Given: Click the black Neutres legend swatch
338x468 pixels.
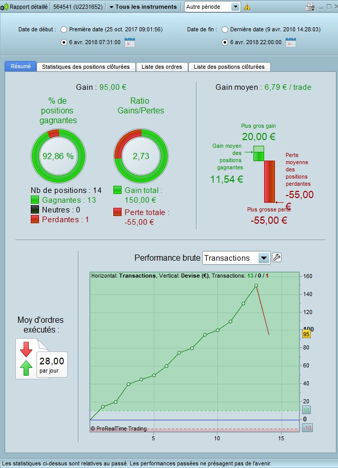Looking at the screenshot, I should [x=35, y=209].
